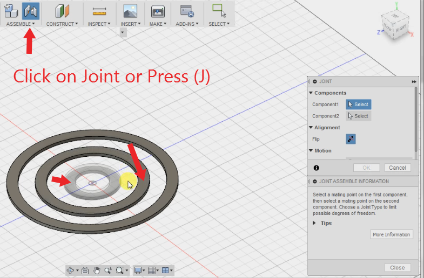
Task: Click the Joint icon in the Assemble group
Action: (x=31, y=11)
